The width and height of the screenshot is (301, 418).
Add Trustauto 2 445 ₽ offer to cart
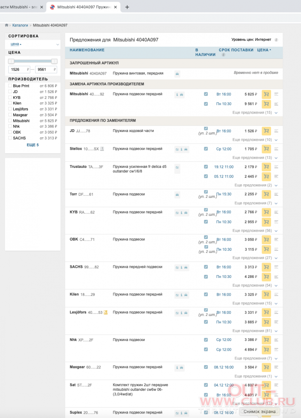266,176
